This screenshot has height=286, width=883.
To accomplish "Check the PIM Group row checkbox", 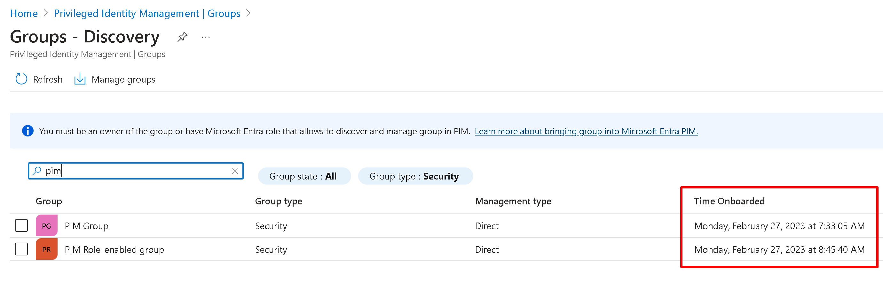I will coord(21,225).
